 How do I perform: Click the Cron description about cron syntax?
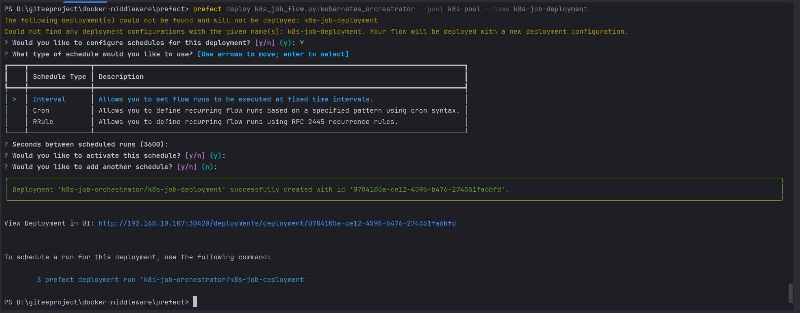pos(279,110)
